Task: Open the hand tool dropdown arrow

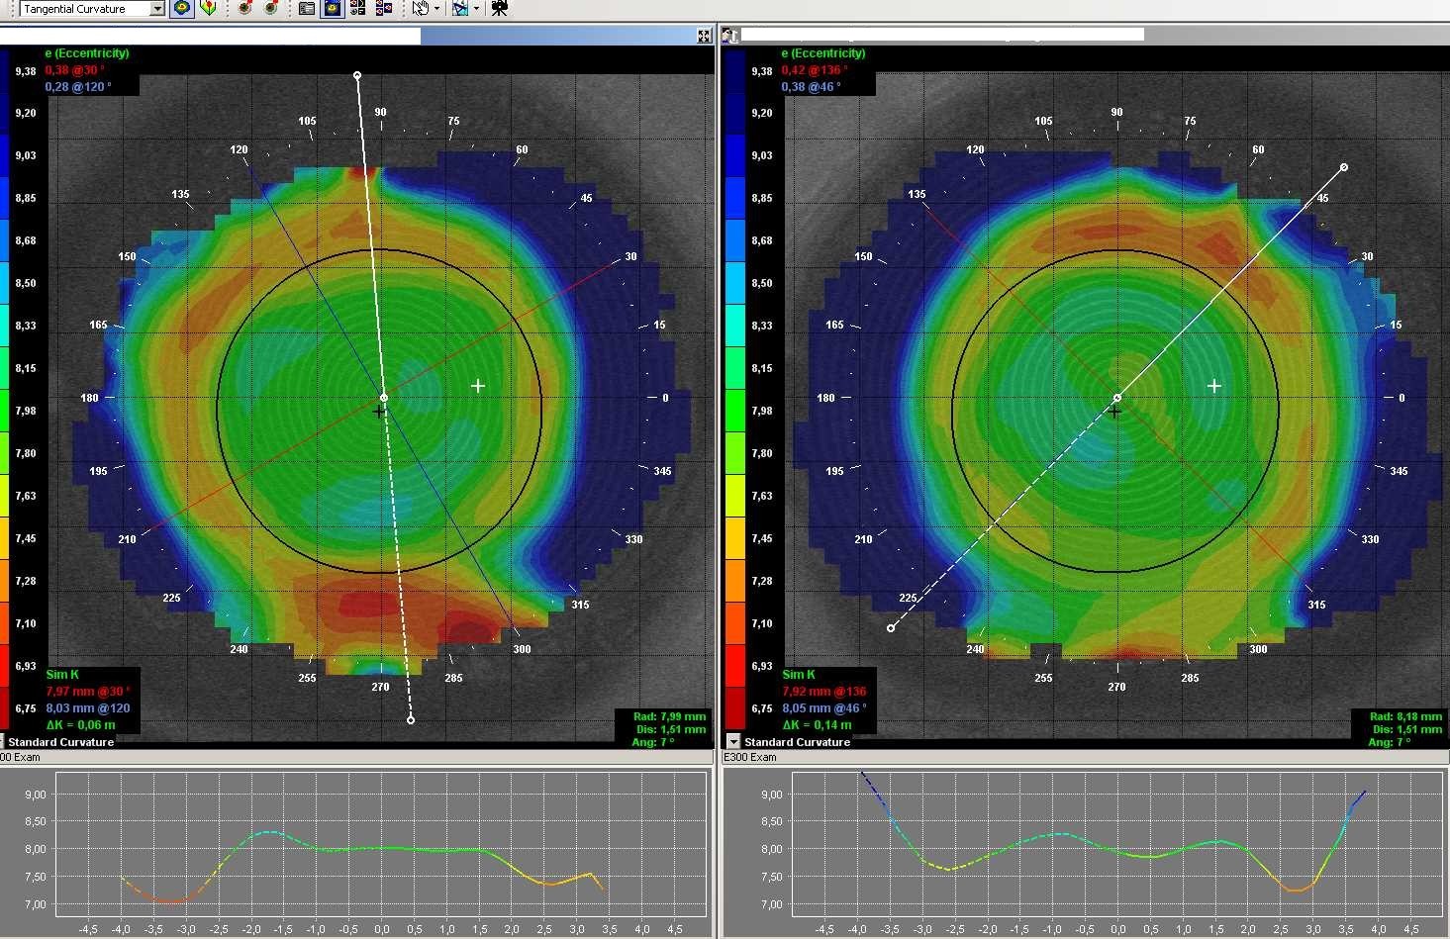Action: pos(435,9)
